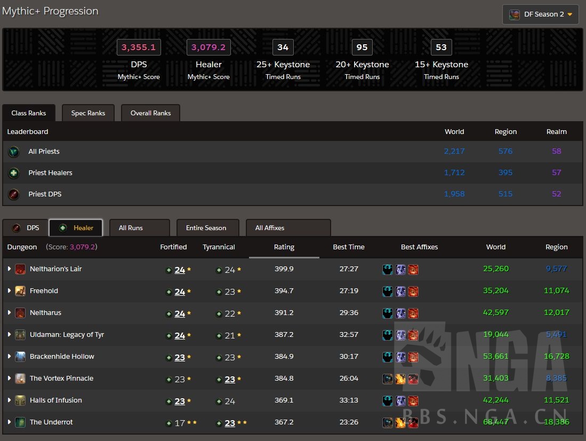Expand the Neltharus dungeon row
The height and width of the screenshot is (441, 586).
9,313
